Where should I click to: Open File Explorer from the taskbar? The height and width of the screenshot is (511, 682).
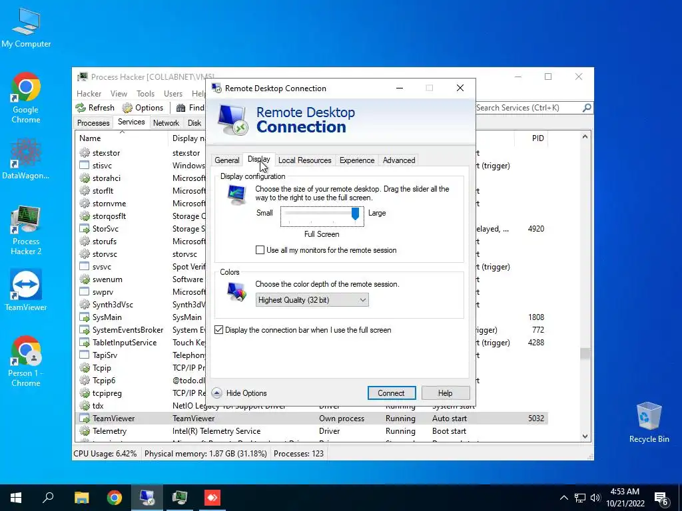click(81, 498)
